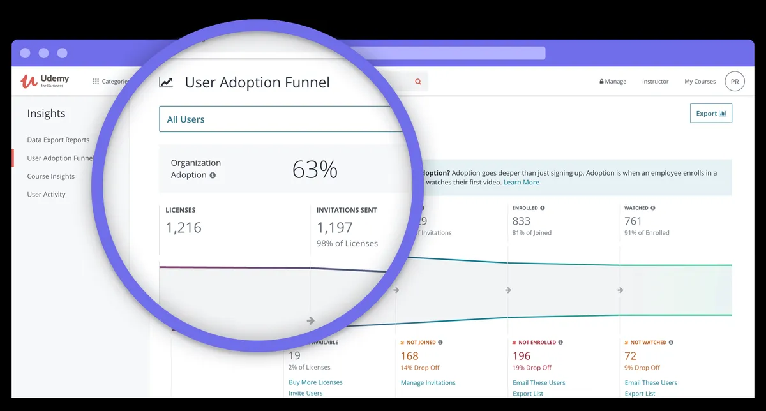Click the info icon next to Not Enrolled
This screenshot has height=411, width=766.
tap(561, 343)
